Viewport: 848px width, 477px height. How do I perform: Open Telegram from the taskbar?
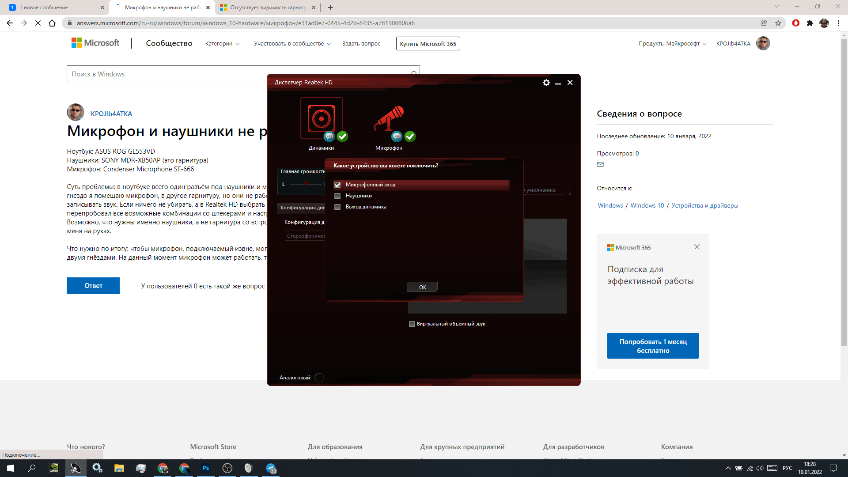coord(271,468)
